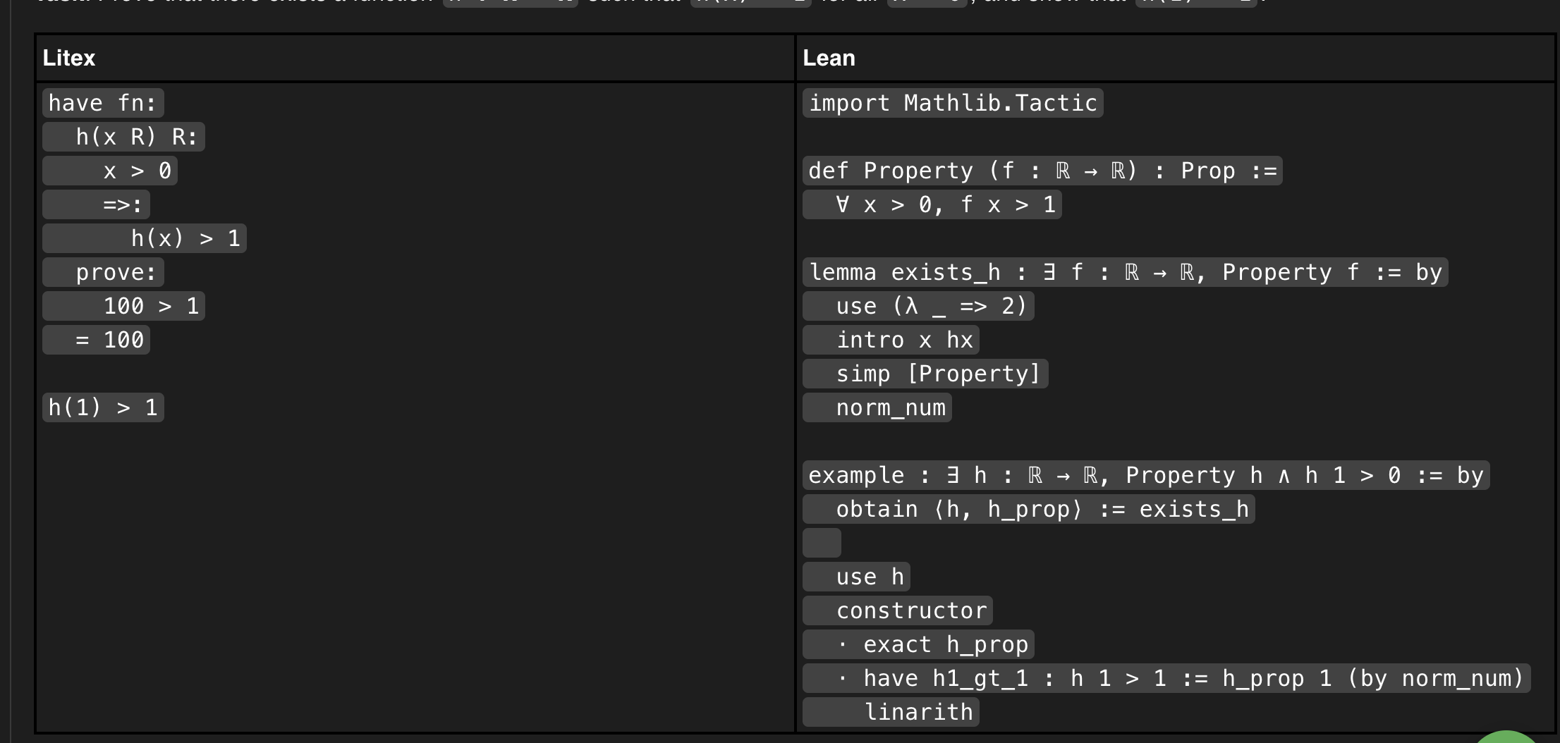1560x743 pixels.
Task: Click the 'h(1) > 1' Litex statement
Action: click(x=103, y=407)
